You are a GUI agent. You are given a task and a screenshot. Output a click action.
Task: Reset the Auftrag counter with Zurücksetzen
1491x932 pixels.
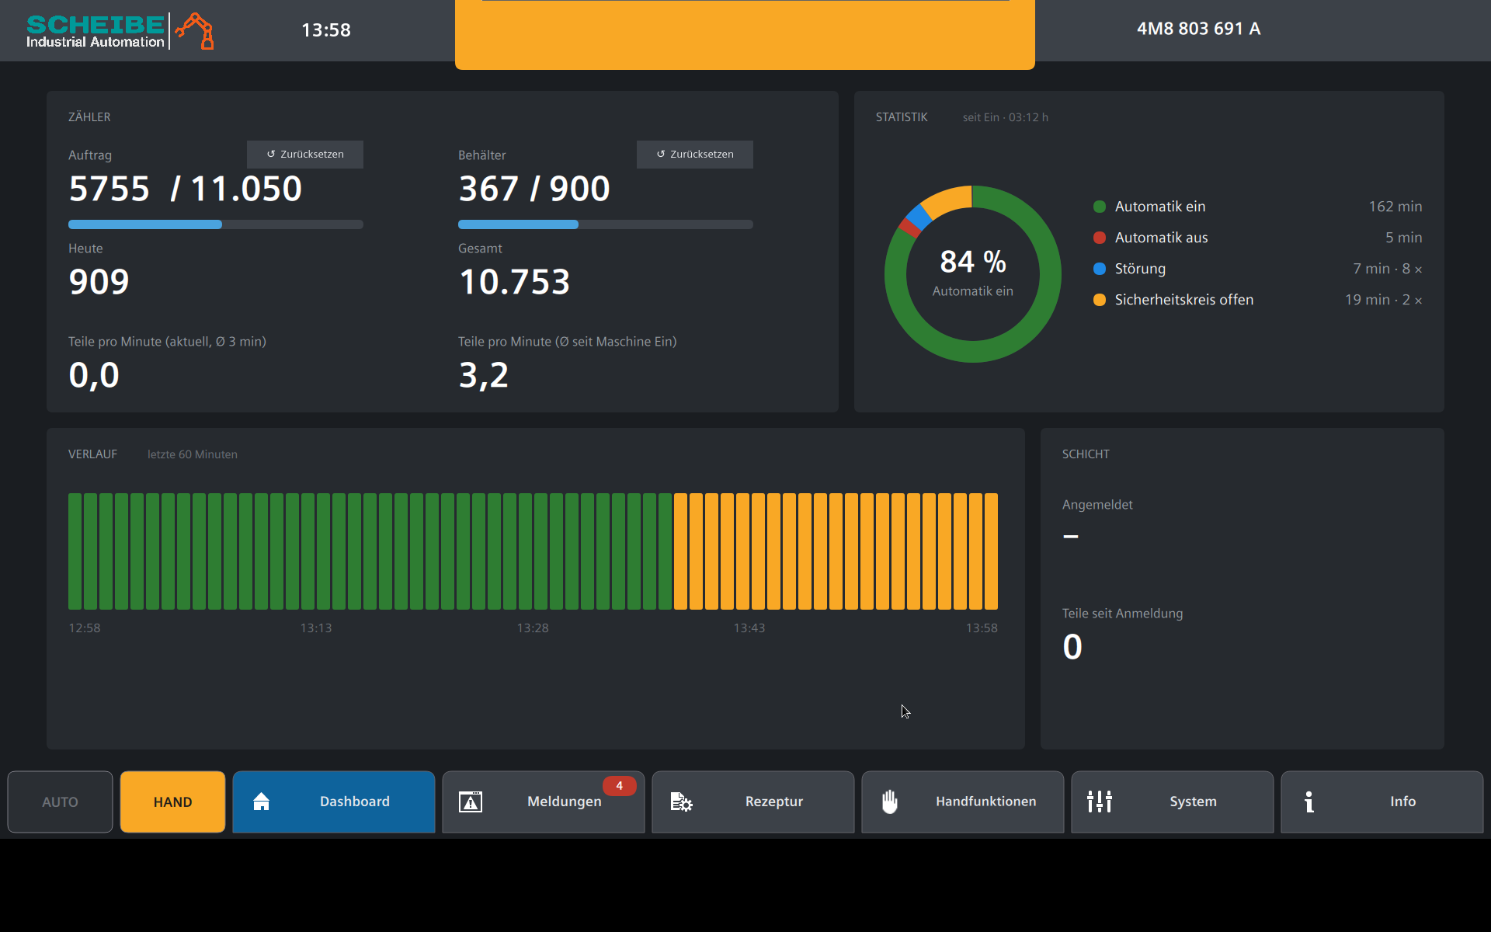305,154
